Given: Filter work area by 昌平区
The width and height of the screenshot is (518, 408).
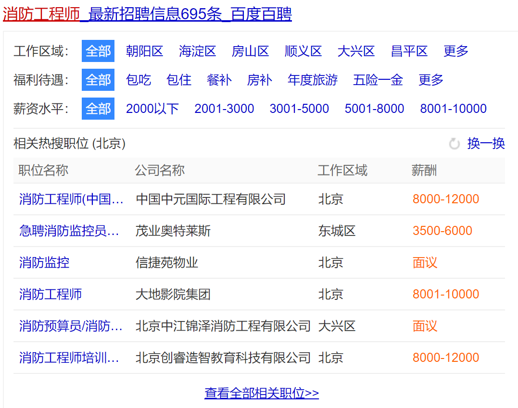Looking at the screenshot, I should tap(409, 51).
